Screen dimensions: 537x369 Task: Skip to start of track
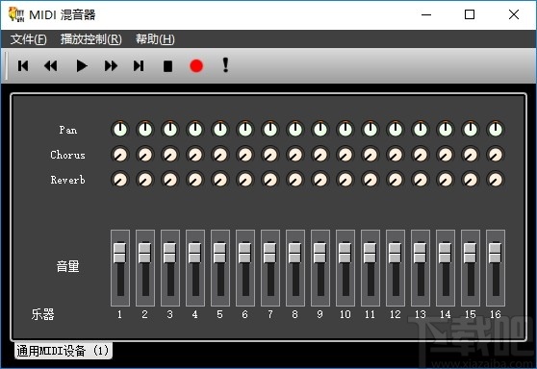23,65
